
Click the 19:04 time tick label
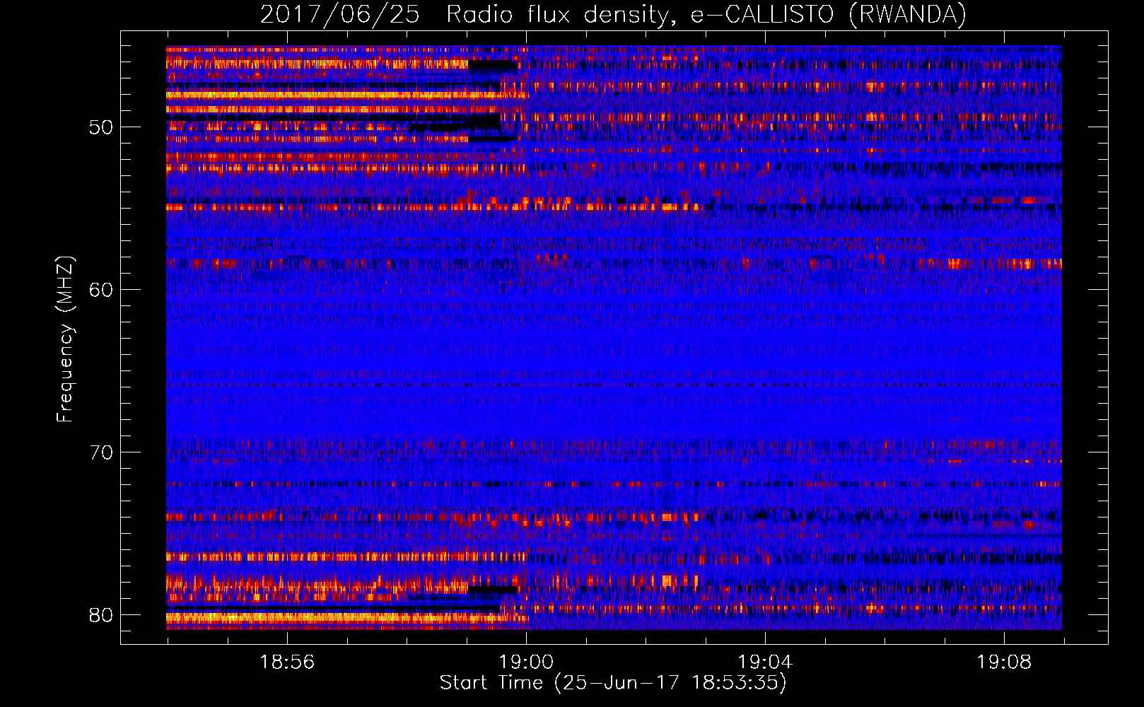pos(765,662)
